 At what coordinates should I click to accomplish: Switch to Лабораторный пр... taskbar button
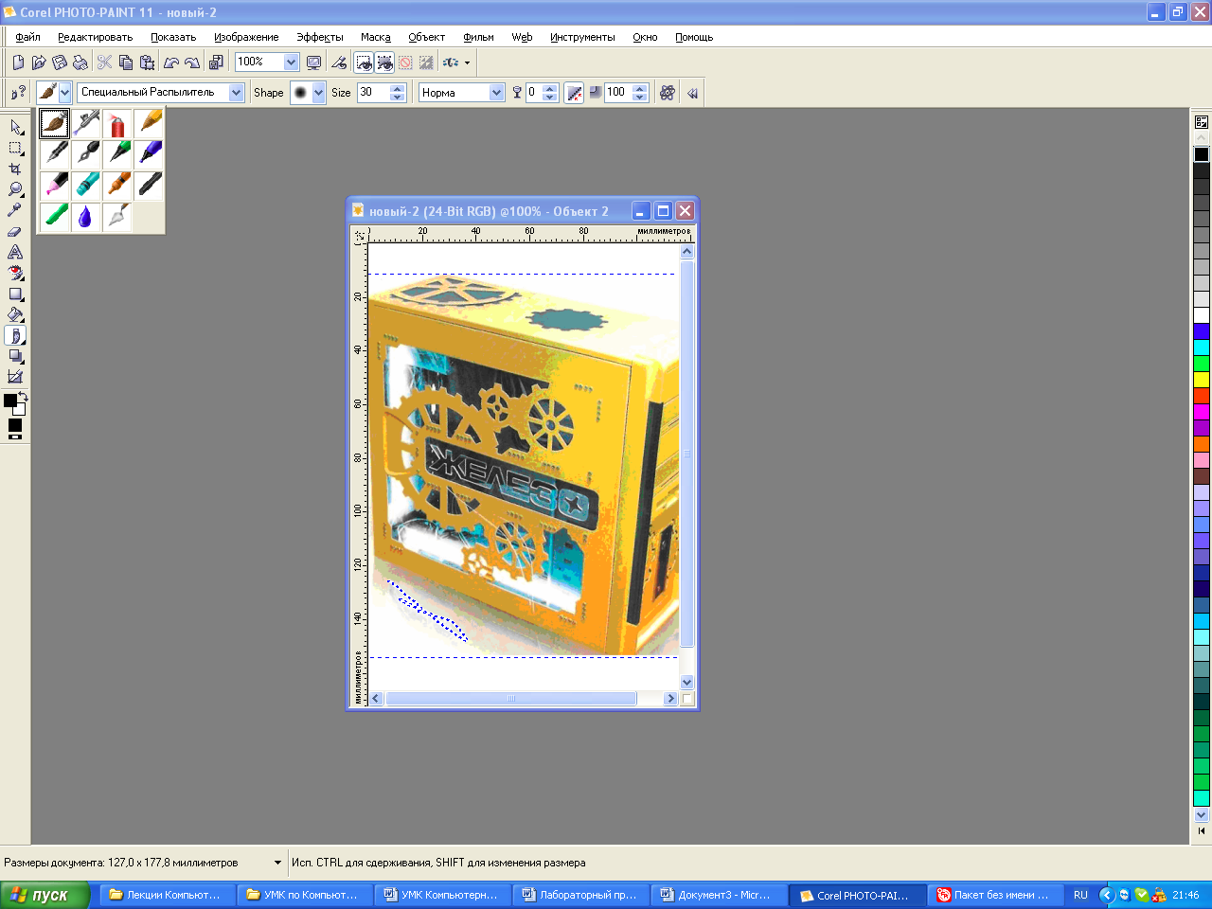(580, 895)
